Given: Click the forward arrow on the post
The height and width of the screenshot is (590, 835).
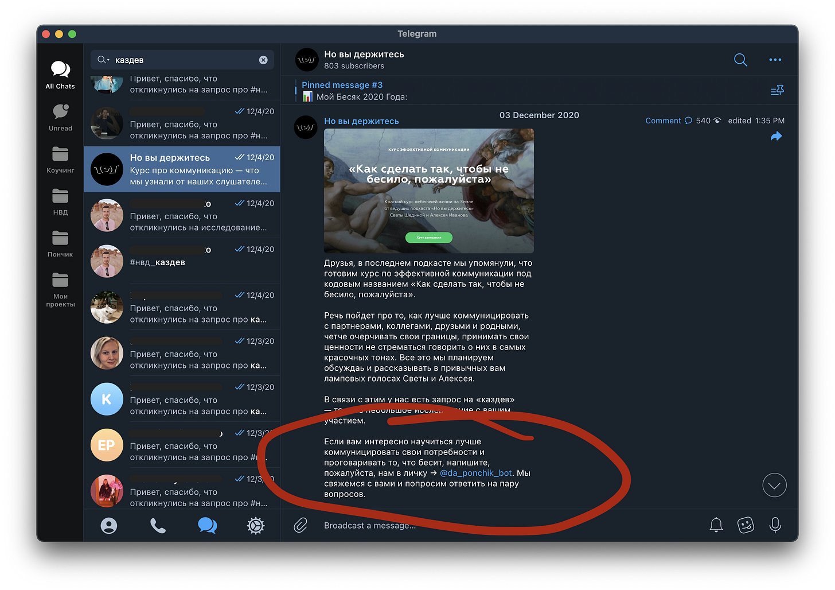Looking at the screenshot, I should click(x=776, y=136).
